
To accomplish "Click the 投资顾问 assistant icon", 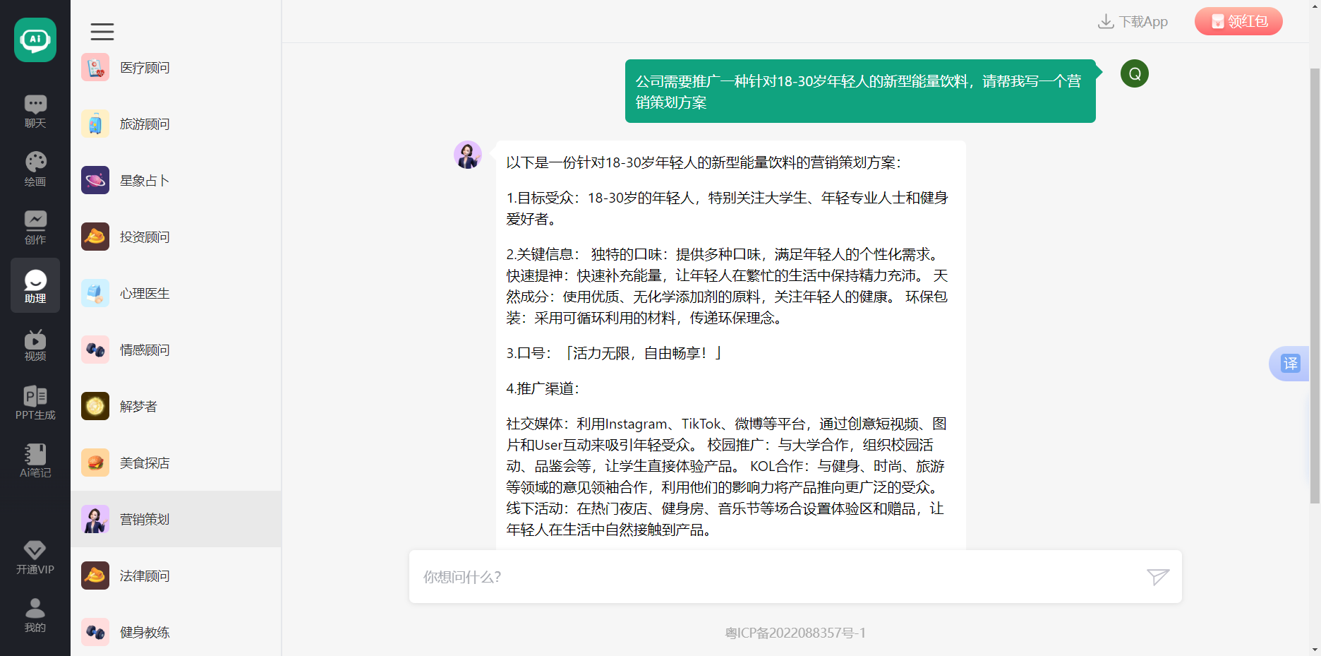I will click(x=95, y=237).
